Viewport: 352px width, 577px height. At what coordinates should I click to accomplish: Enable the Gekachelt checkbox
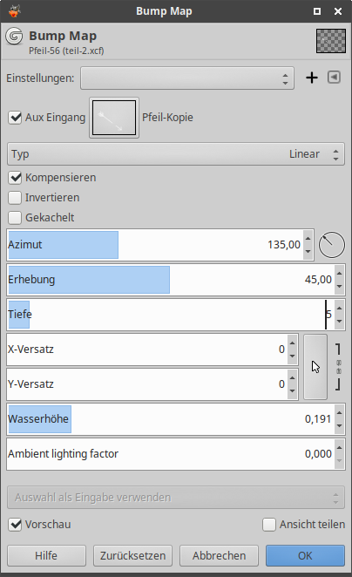pyautogui.click(x=15, y=218)
